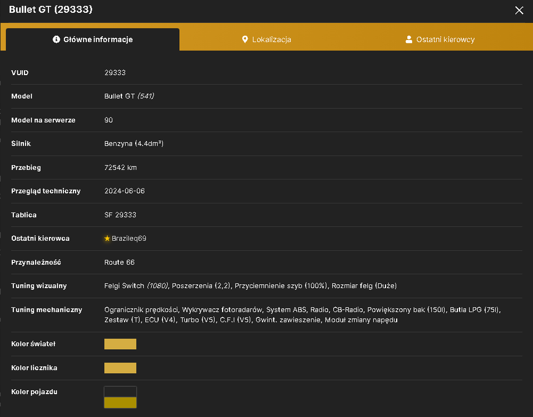Click the mileage value 72542 km

(x=120, y=167)
